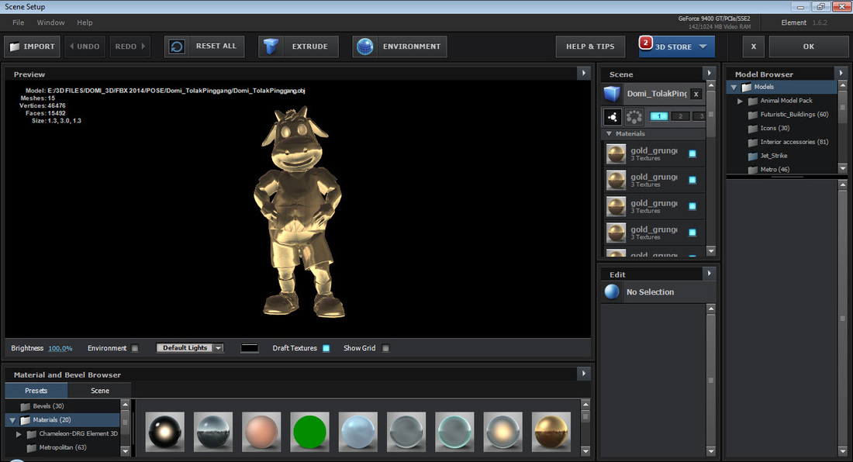
Task: Switch to the Scene tab in Material Browser
Action: [100, 391]
